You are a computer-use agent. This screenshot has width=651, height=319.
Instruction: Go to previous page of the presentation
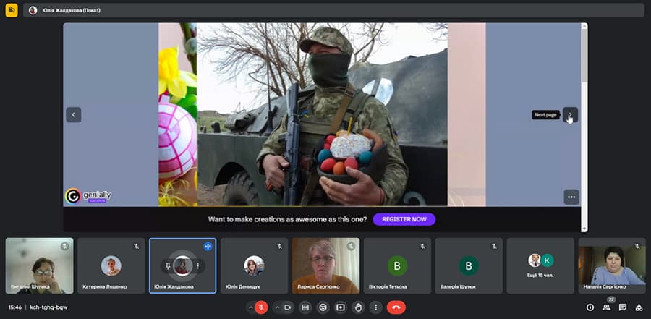[74, 114]
